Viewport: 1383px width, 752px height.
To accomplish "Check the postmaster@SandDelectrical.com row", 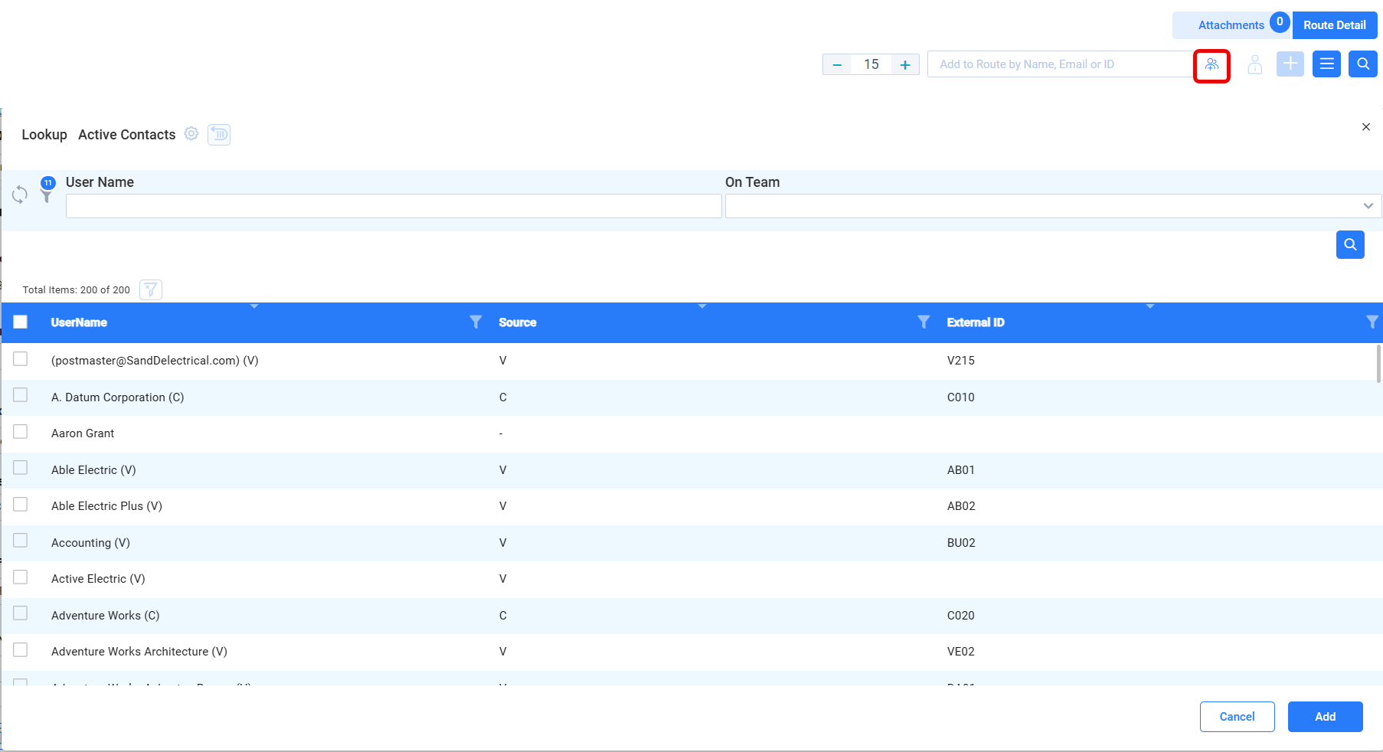I will [x=21, y=358].
